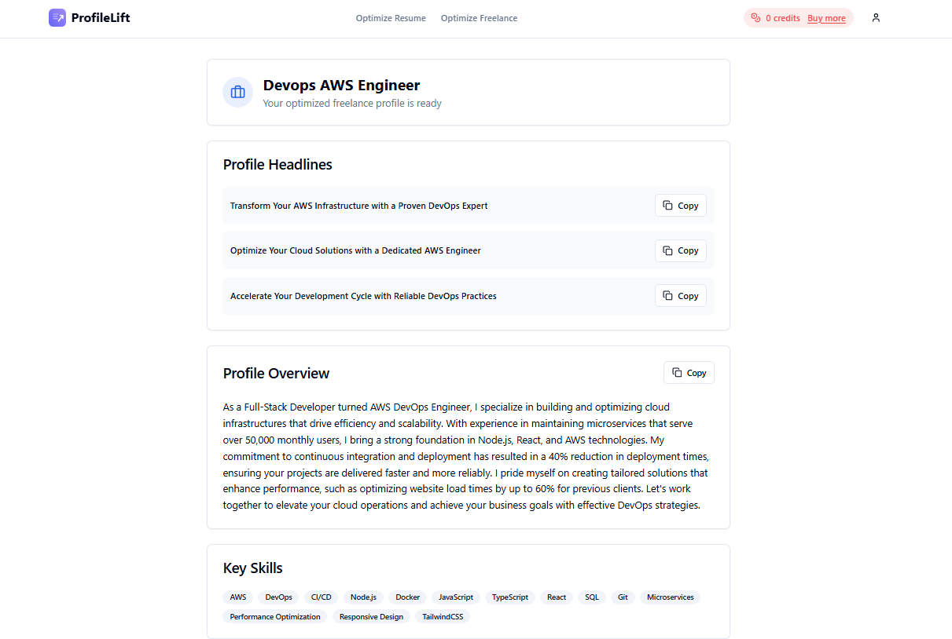The width and height of the screenshot is (952, 639).
Task: Select the React skill tag
Action: click(x=557, y=597)
